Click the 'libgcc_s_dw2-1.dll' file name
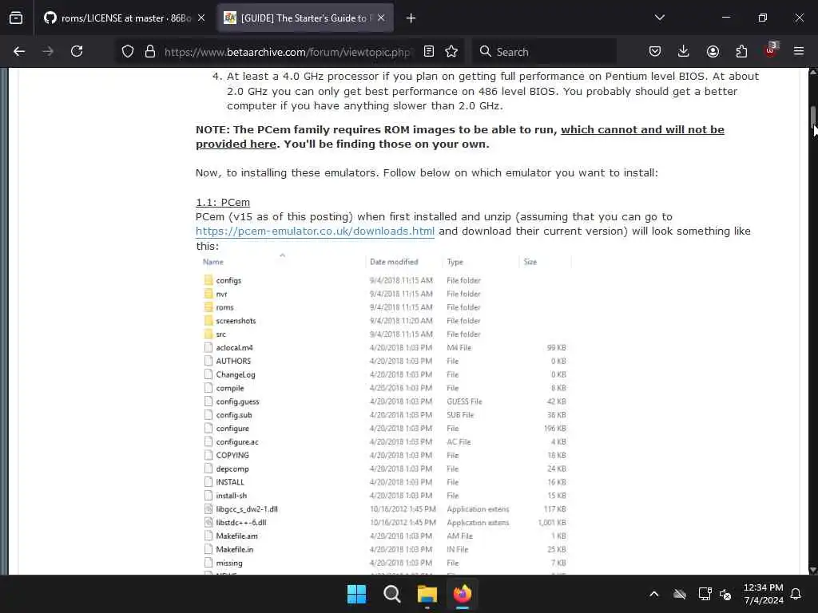Screen dimensions: 818x613 [247, 509]
